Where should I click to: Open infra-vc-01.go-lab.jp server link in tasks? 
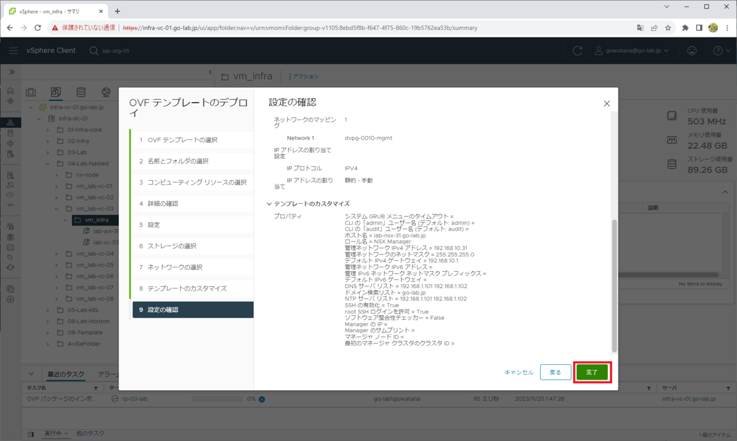[689, 399]
